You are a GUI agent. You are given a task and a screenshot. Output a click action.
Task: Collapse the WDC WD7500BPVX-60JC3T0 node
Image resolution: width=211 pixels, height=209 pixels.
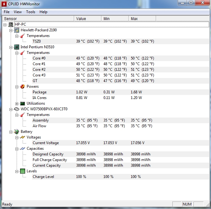[x=11, y=109]
